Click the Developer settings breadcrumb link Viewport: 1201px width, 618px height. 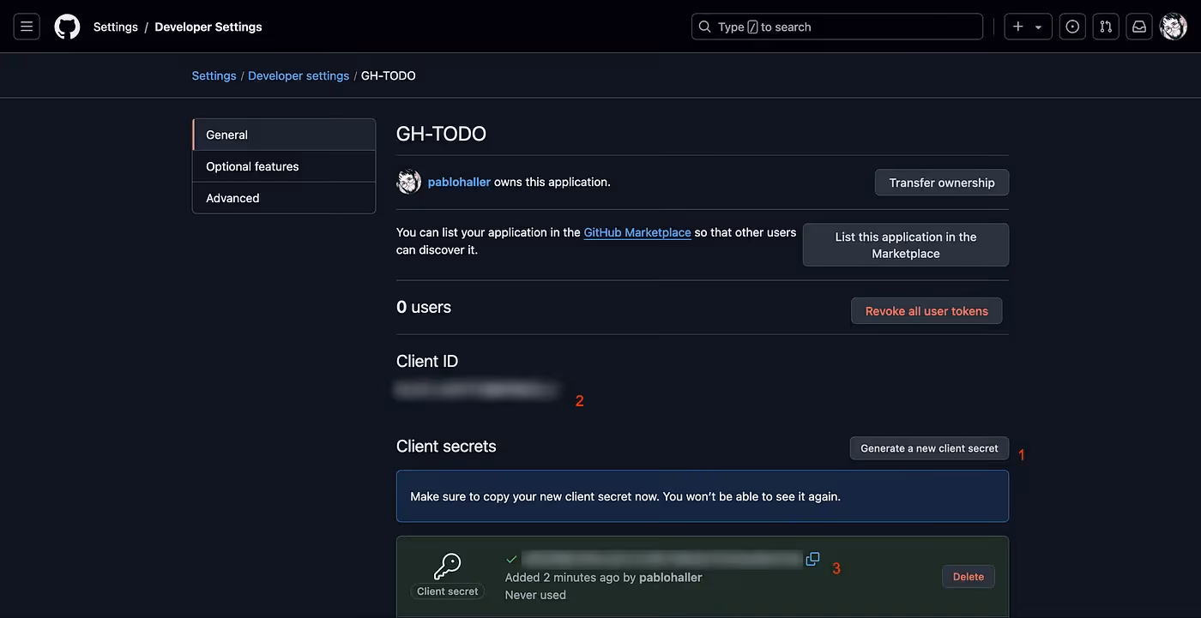tap(299, 75)
